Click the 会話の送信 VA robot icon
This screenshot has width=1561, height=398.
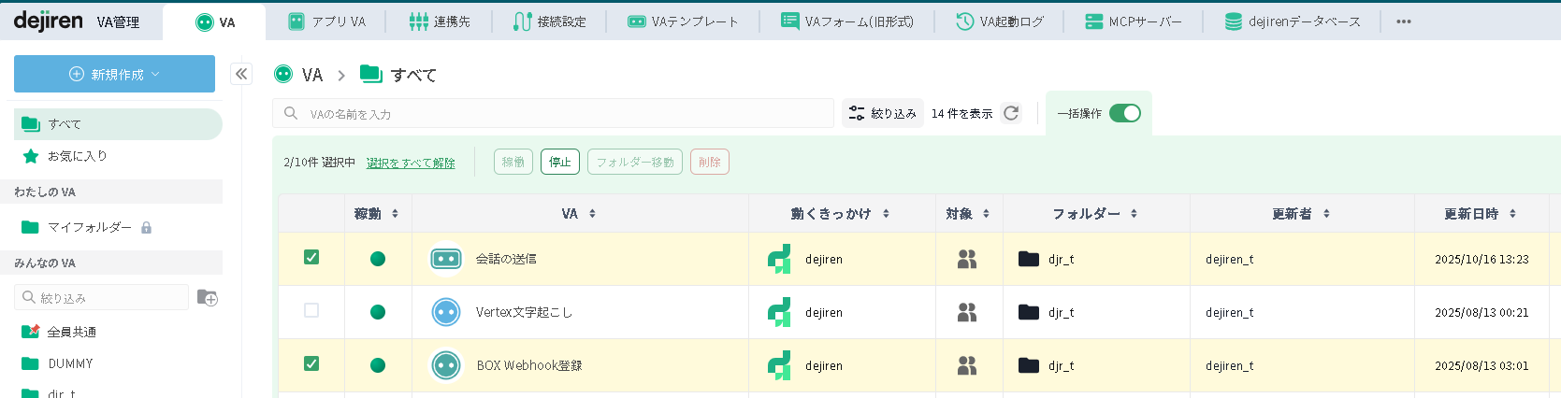tap(446, 259)
